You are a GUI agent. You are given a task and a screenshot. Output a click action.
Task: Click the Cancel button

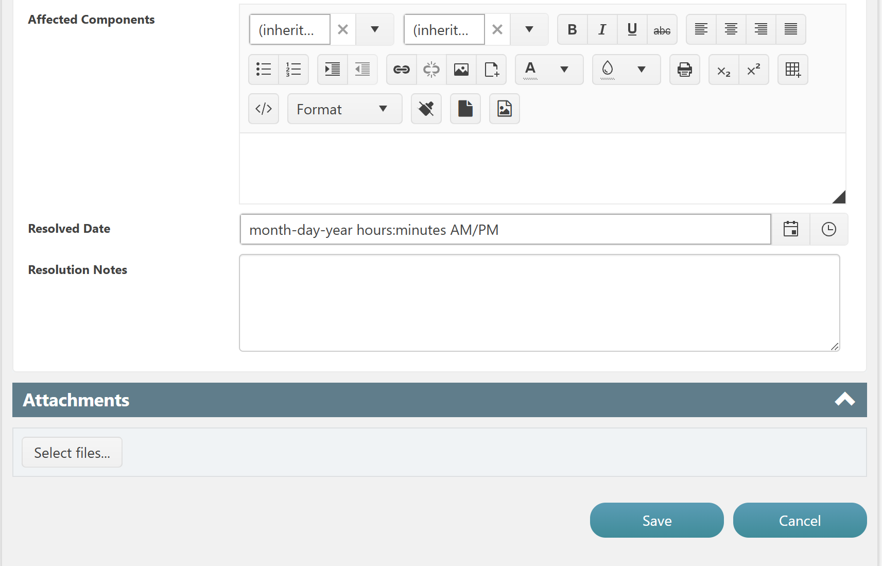pos(800,520)
